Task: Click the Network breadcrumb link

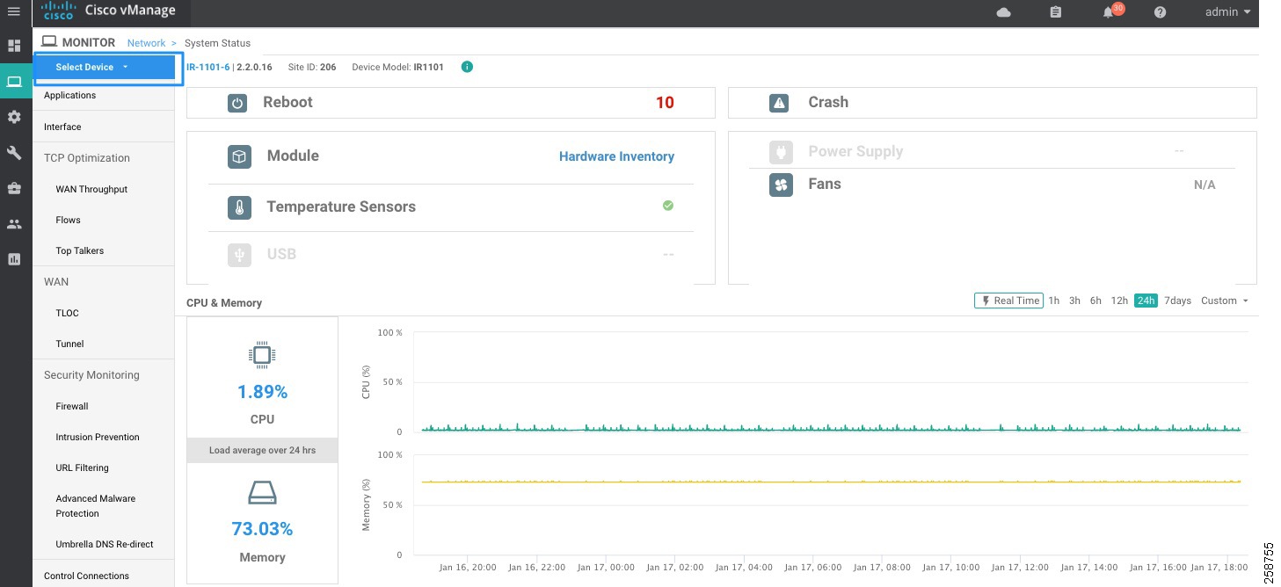Action: pyautogui.click(x=146, y=43)
